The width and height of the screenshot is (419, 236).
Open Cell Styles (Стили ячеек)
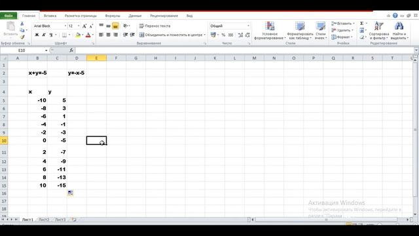point(320,31)
